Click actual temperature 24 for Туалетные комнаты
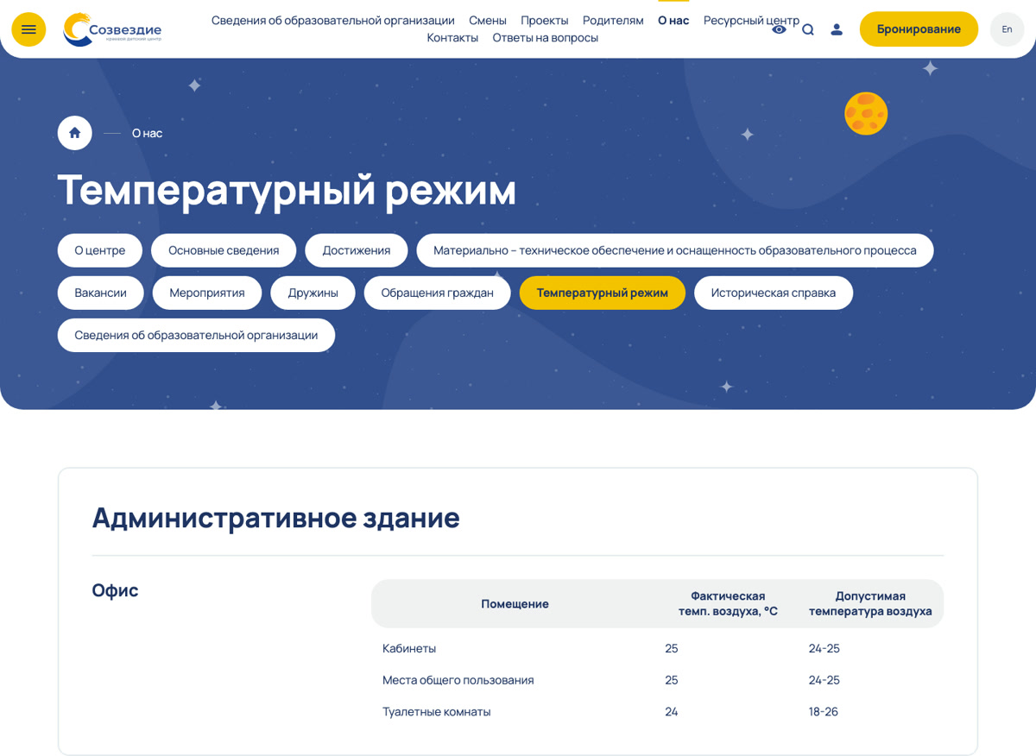Screen dimensions: 1036x756 click(x=672, y=712)
